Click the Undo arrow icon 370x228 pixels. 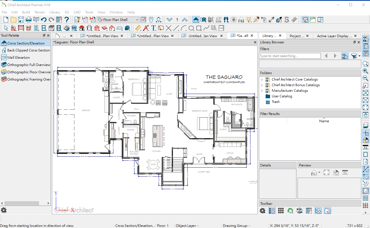pyautogui.click(x=44, y=20)
